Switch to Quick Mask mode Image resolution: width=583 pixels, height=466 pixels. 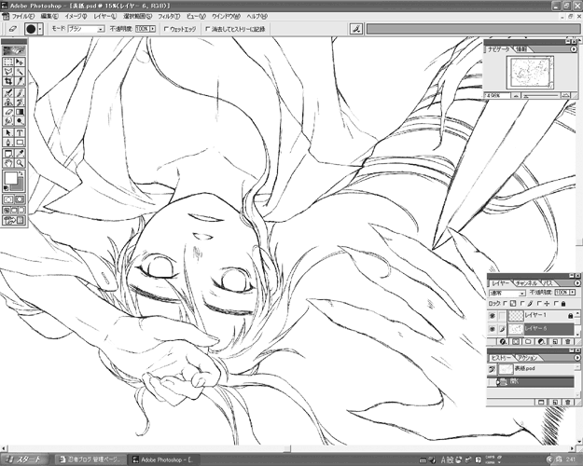(20, 199)
